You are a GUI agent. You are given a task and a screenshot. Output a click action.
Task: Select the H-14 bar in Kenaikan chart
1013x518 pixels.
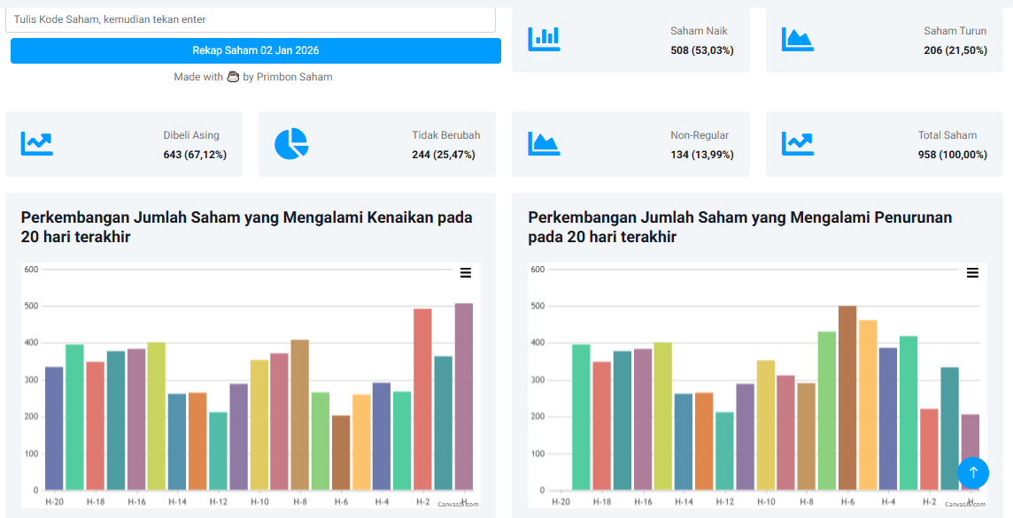click(x=177, y=442)
